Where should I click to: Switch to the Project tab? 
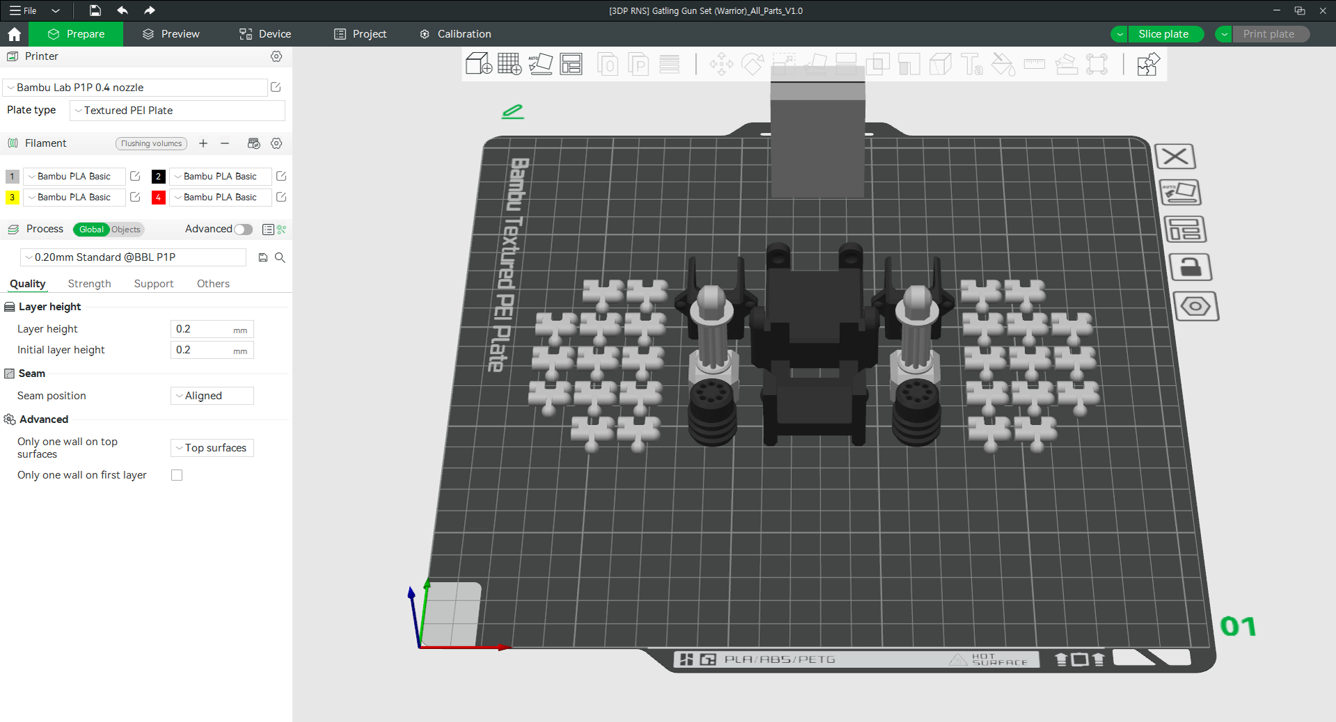point(360,34)
